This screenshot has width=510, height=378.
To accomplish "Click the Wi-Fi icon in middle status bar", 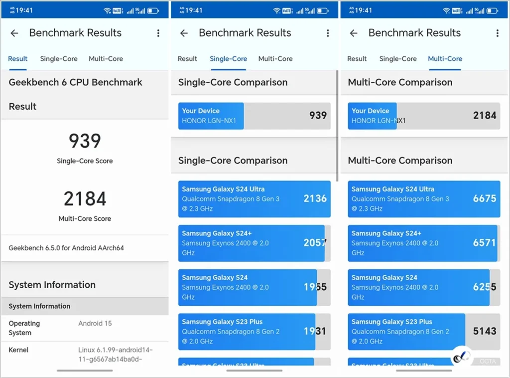I will tap(277, 10).
